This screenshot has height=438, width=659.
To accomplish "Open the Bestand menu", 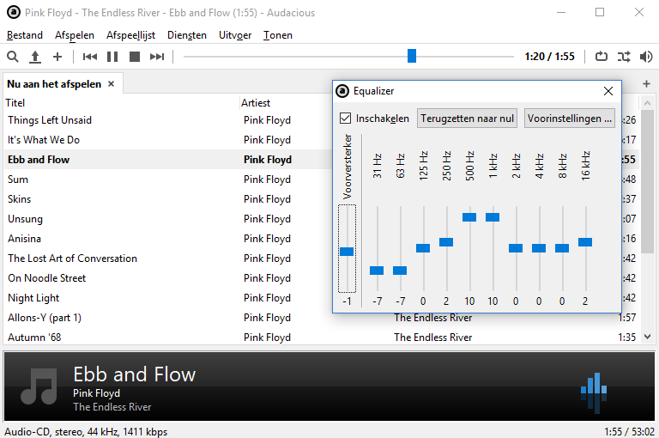I will click(25, 35).
